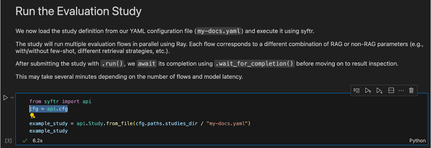Run the code cell with play button
The width and height of the screenshot is (431, 148).
pos(6,98)
